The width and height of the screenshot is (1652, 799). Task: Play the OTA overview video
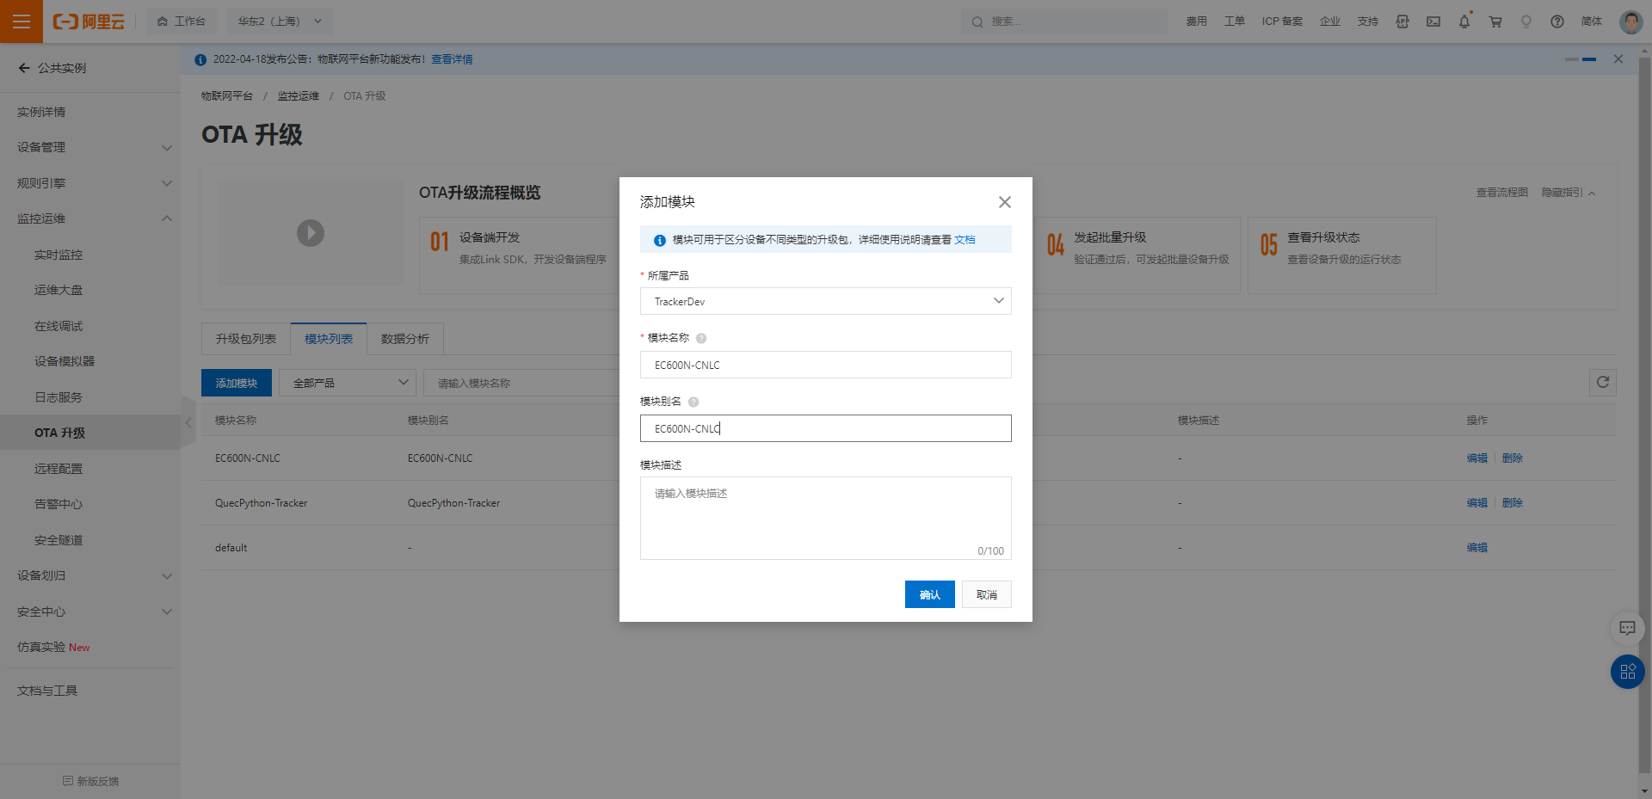click(x=311, y=233)
